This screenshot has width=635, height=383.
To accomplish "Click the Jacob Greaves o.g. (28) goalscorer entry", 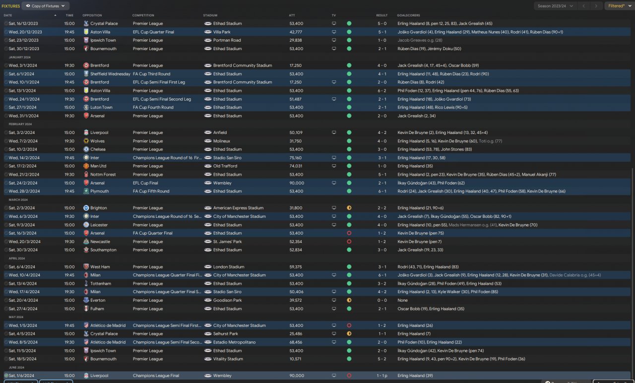I will pyautogui.click(x=420, y=40).
